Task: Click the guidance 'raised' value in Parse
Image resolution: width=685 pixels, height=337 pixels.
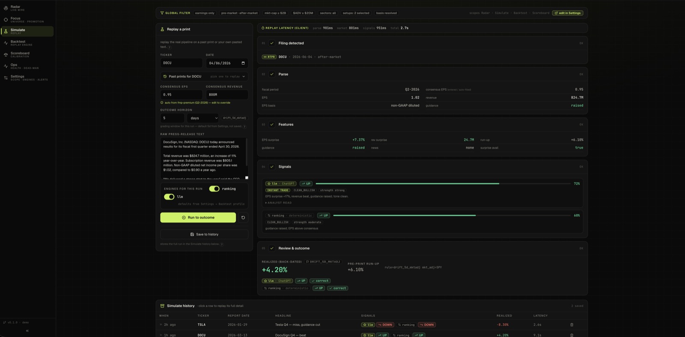Action: pos(577,105)
